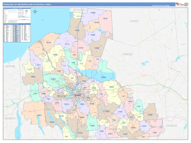This screenshot has width=191, height=143.
Task: Click ZIP code 13083 label
Action: (x=93, y=13)
